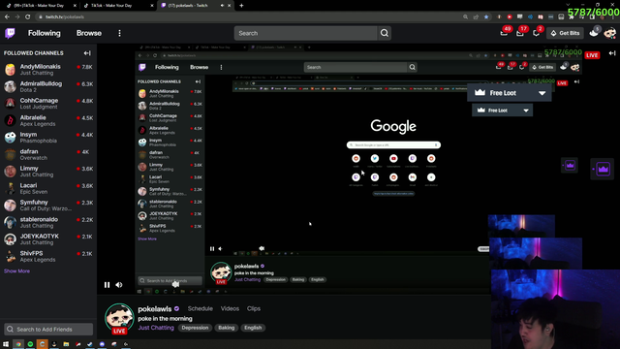
Task: Open the three-dot more menu beside Browse
Action: tap(119, 33)
